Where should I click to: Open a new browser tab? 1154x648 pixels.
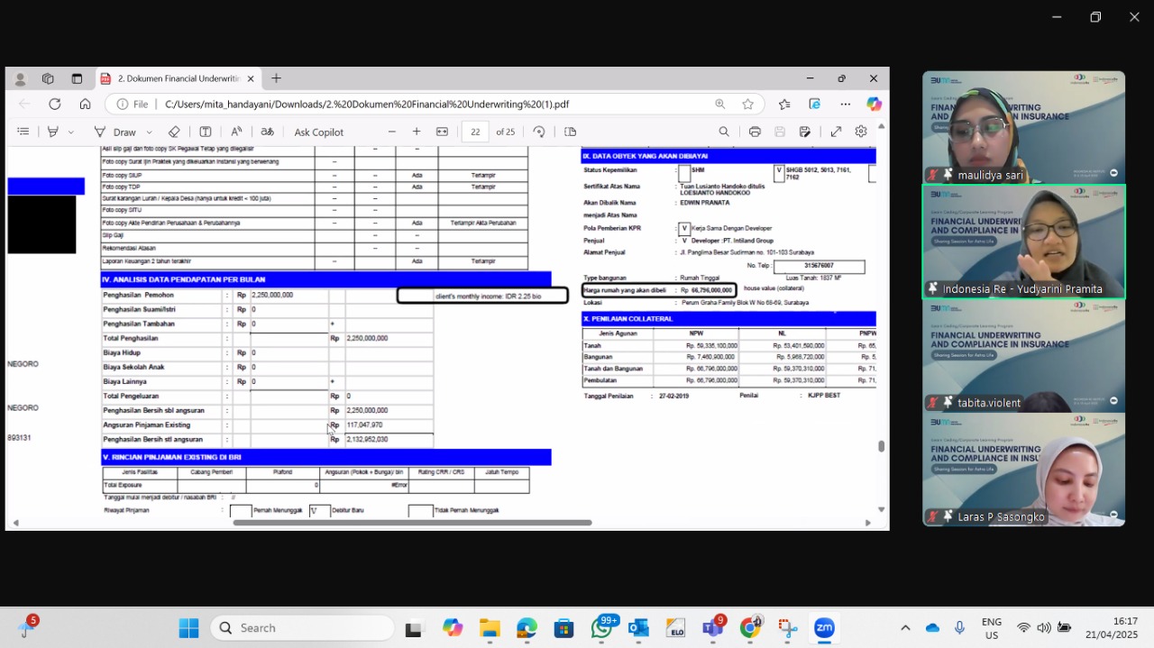(276, 78)
